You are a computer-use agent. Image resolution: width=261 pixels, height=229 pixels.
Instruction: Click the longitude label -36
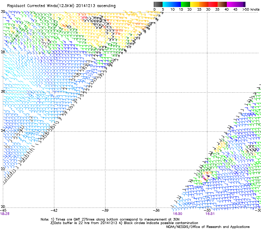[x=156, y=210]
